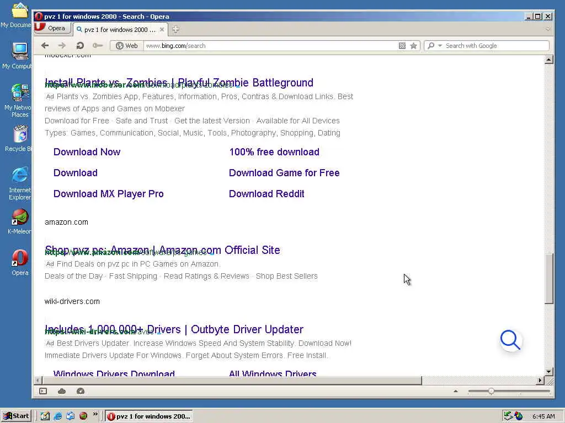Image resolution: width=565 pixels, height=423 pixels.
Task: Click the 6:45 AM clock
Action: click(543, 416)
